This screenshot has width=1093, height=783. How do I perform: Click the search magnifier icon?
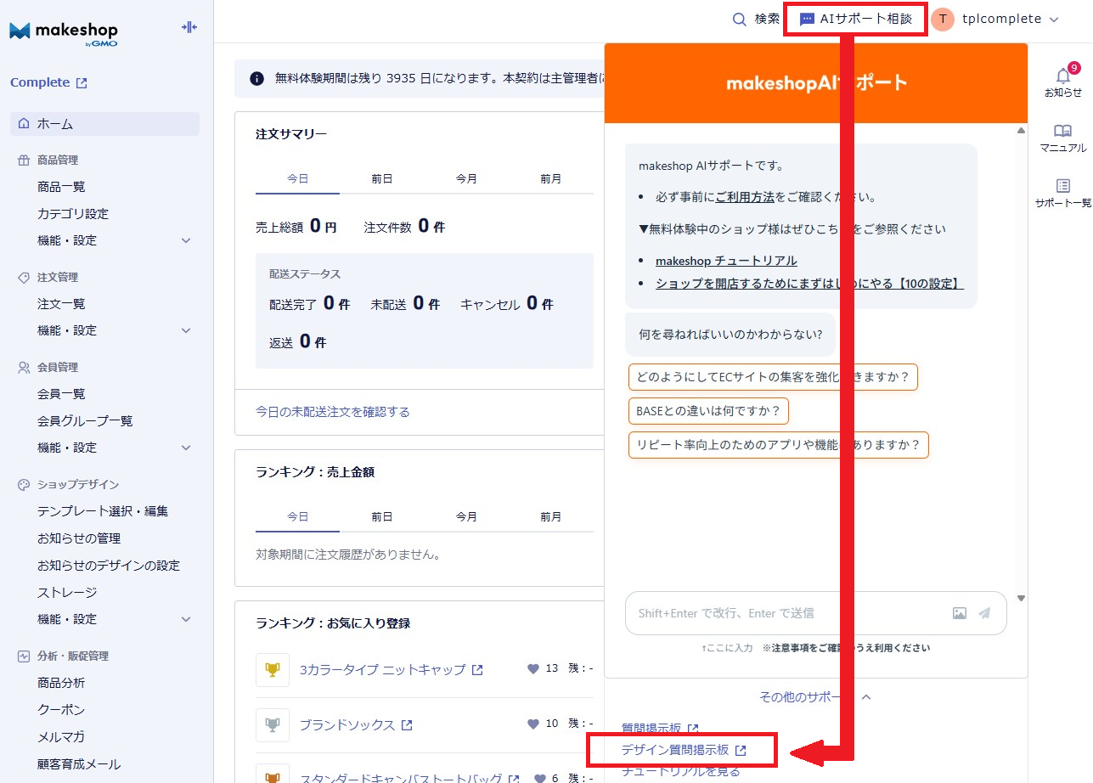coord(740,19)
